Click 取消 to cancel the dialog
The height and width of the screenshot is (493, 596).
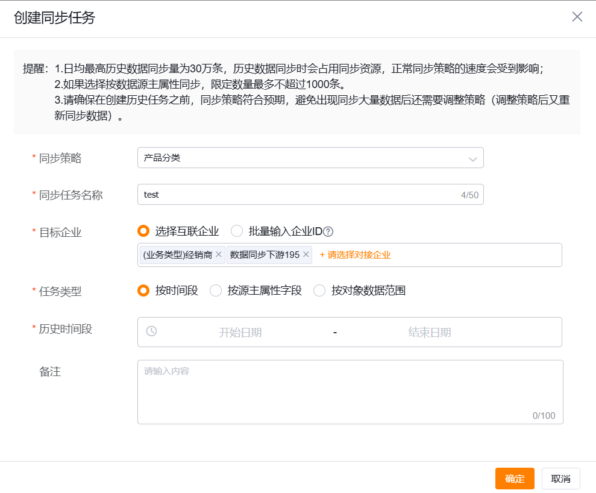[x=560, y=478]
